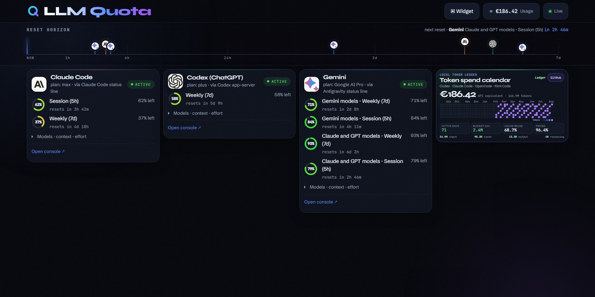Click the 79% ring for Claude and GPT Session

[x=311, y=169]
